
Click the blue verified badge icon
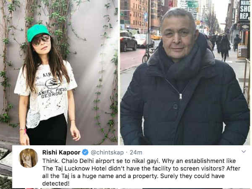pyautogui.click(x=85, y=152)
